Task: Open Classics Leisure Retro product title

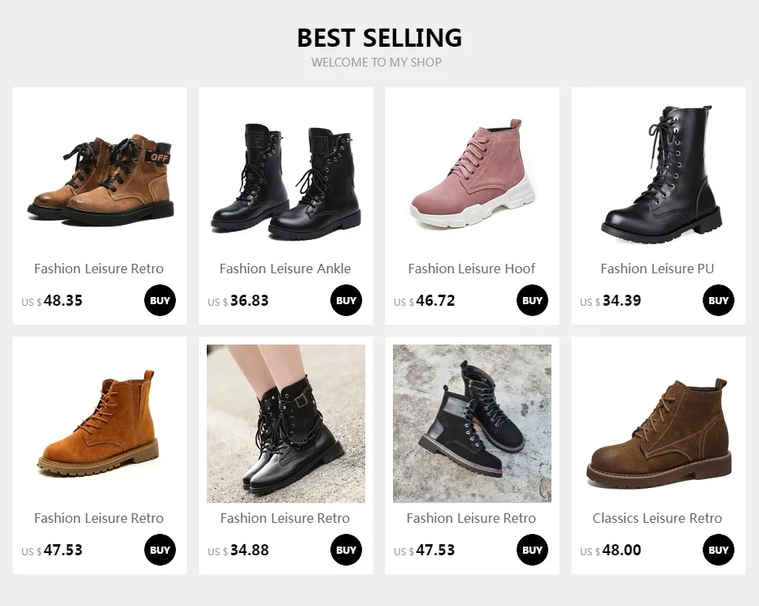Action: click(658, 518)
